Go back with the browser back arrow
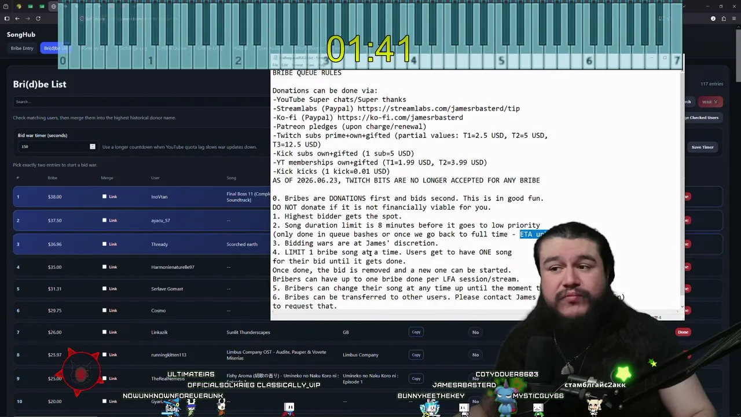This screenshot has width=741, height=417. (x=18, y=19)
